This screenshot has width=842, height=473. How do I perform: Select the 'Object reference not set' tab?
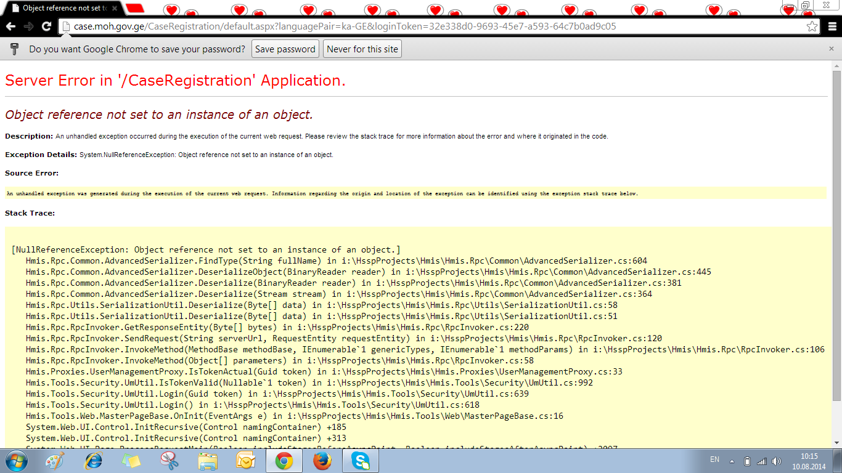[62, 9]
